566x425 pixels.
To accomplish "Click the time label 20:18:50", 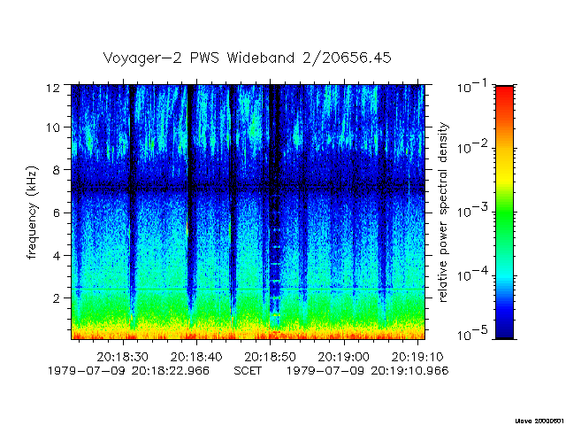I will (x=270, y=357).
